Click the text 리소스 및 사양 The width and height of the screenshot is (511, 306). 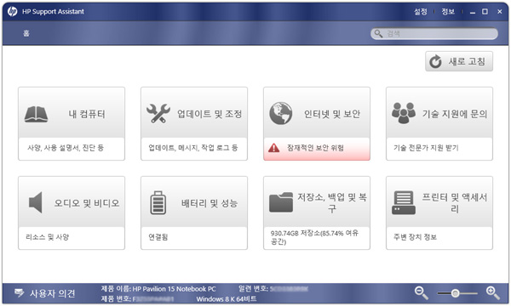tap(47, 237)
